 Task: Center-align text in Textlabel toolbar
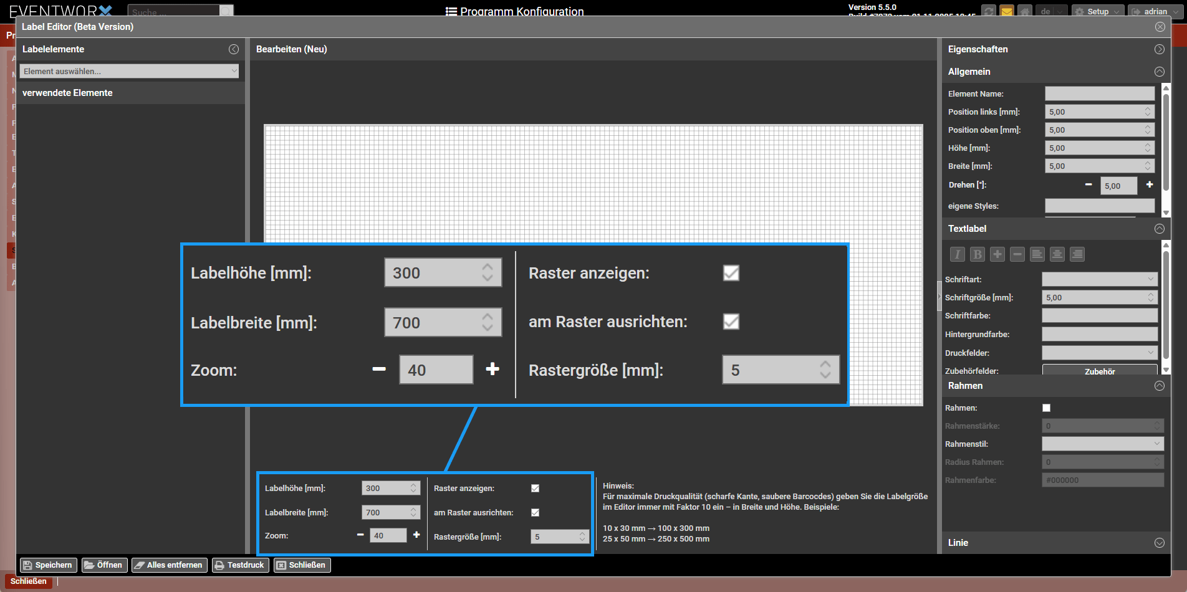click(1057, 254)
